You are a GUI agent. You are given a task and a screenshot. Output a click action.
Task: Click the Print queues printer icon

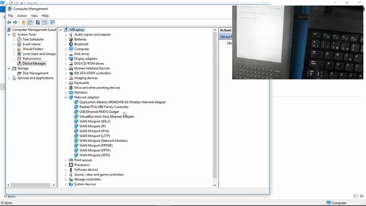[71, 160]
